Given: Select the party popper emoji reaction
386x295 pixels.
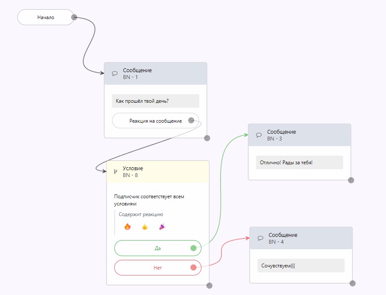Looking at the screenshot, I should coord(162,227).
